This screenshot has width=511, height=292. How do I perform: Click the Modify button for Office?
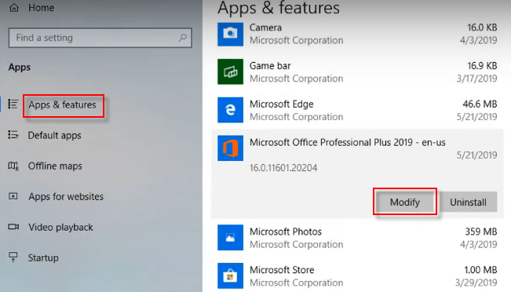tap(405, 202)
